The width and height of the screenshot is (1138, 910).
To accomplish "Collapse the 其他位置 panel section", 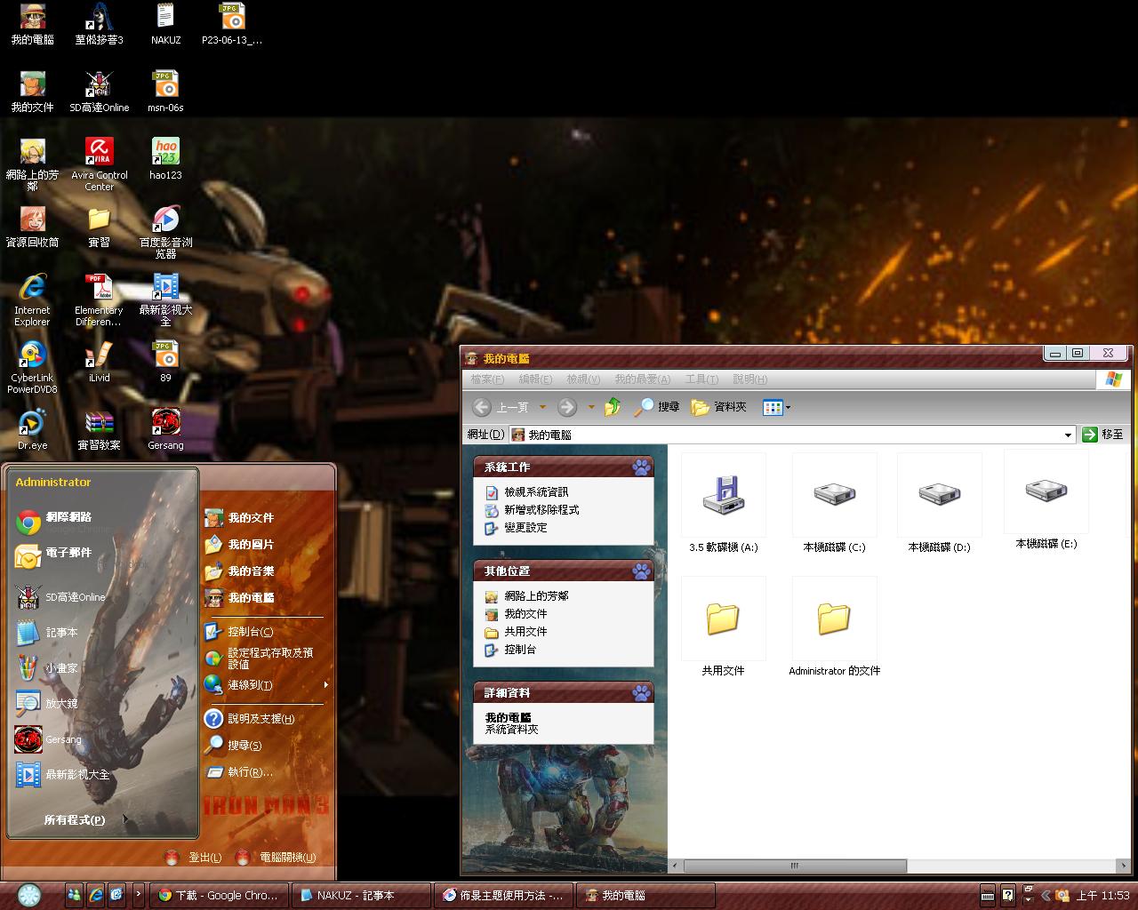I will coord(641,571).
